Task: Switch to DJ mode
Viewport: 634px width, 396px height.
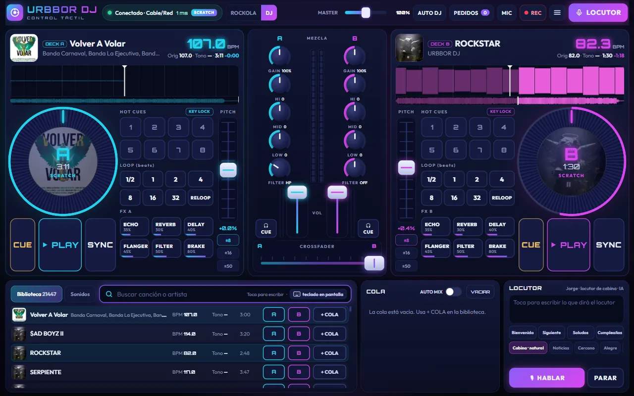Action: (269, 13)
